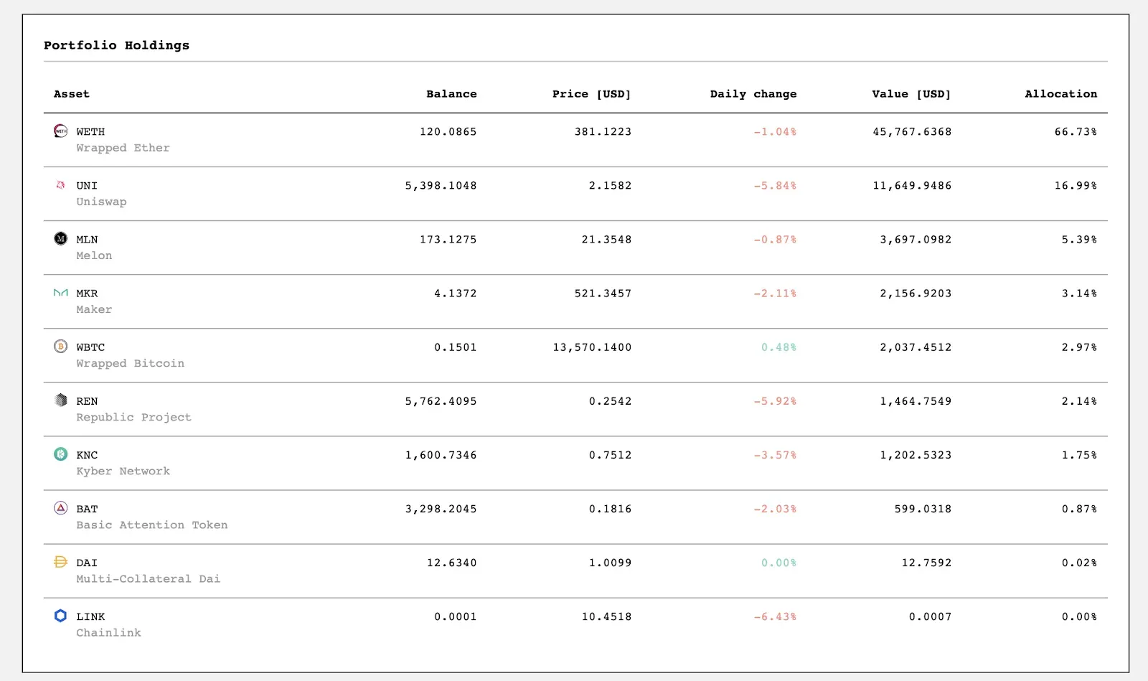Sort by the Balance column header
Image resolution: width=1148 pixels, height=681 pixels.
451,94
